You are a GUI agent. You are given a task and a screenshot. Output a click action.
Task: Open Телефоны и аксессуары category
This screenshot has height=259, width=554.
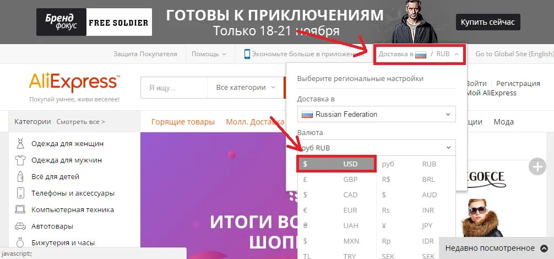pos(73,193)
